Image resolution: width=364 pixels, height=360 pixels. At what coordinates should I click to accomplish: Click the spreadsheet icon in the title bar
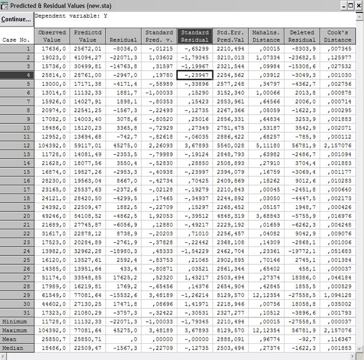click(x=5, y=5)
